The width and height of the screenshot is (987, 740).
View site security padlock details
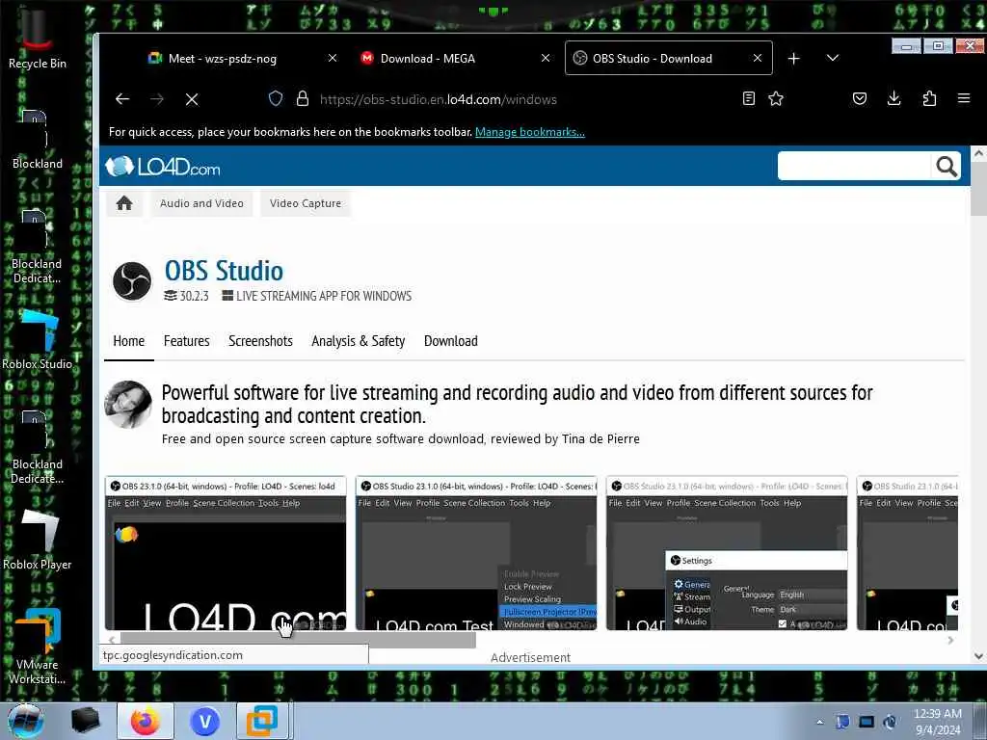[303, 99]
